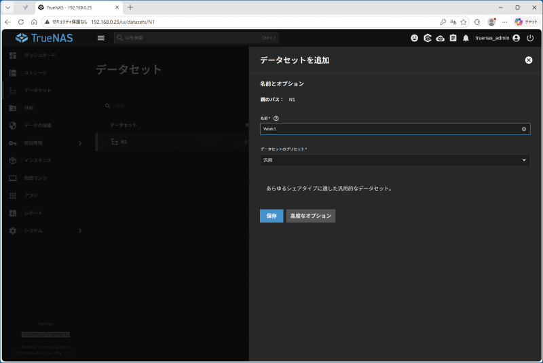Image resolution: width=543 pixels, height=363 pixels.
Task: Open Datasets in sidebar
Action: [x=38, y=90]
